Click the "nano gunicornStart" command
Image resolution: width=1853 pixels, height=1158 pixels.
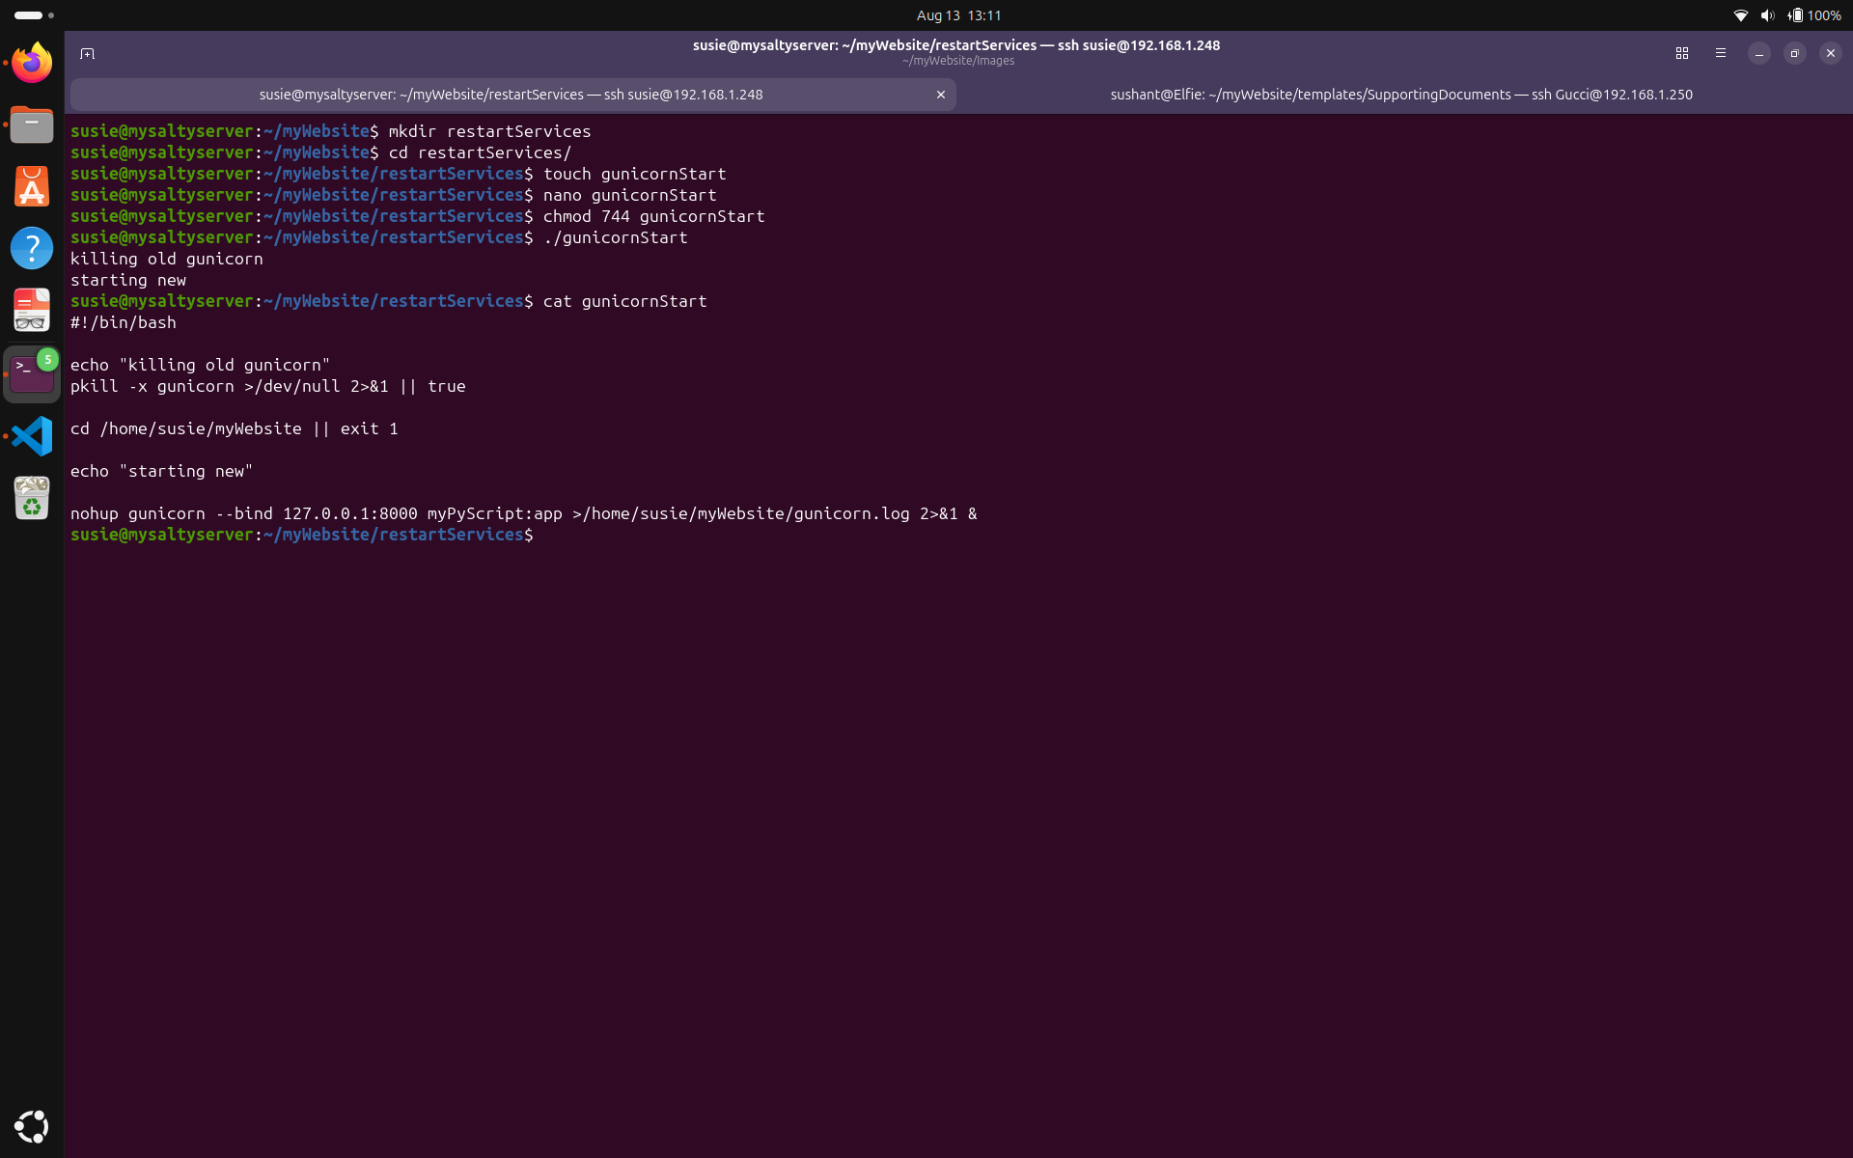630,196
